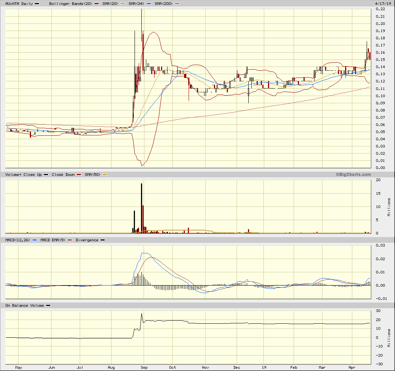The height and width of the screenshot is (371, 395).
Task: Click the black Divergence legend swatch
Action: point(102,240)
